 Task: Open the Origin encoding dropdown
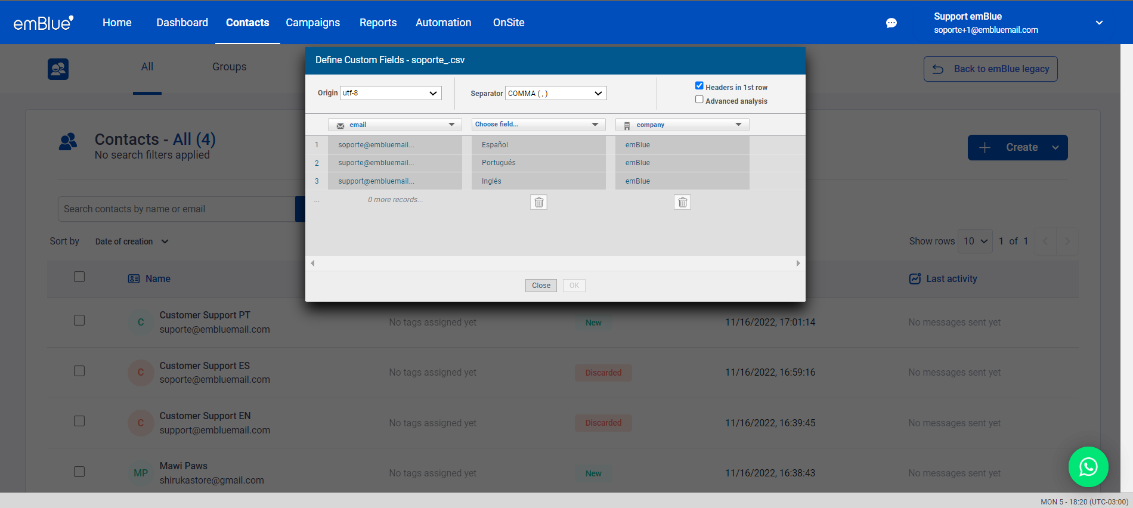(x=391, y=93)
